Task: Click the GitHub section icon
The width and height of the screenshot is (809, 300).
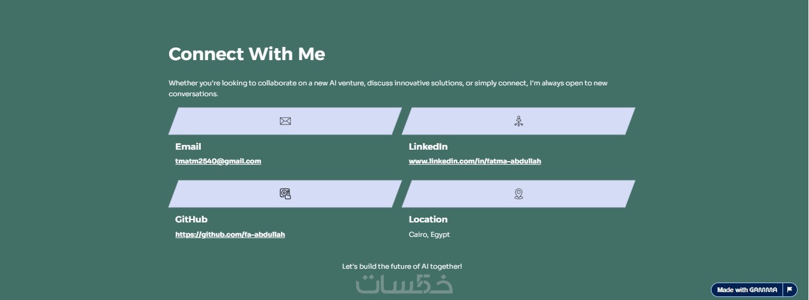Action: [x=285, y=194]
